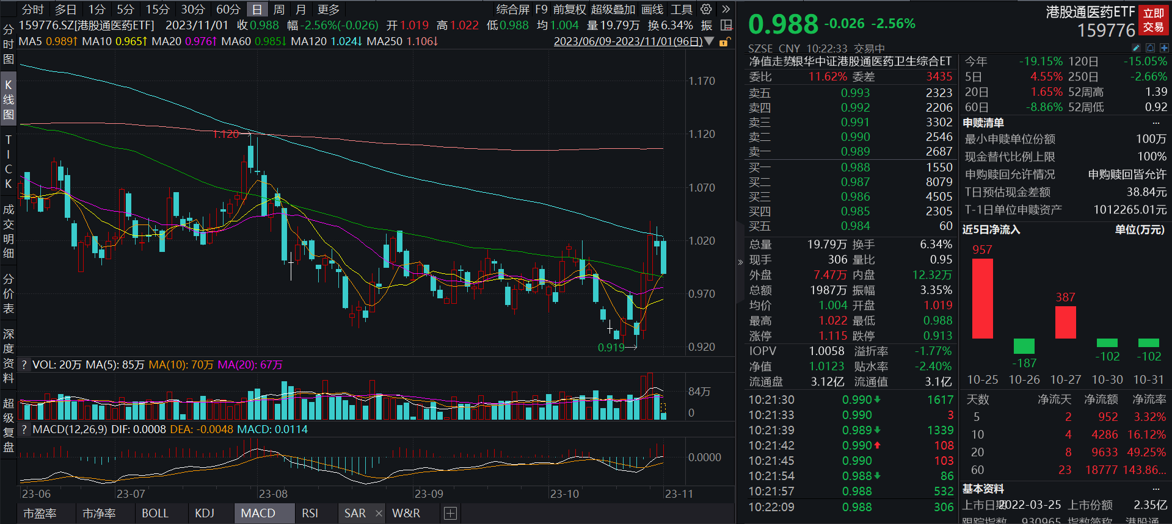Click the pencil edit icon under stock code
The image size is (1172, 524).
click(1136, 48)
